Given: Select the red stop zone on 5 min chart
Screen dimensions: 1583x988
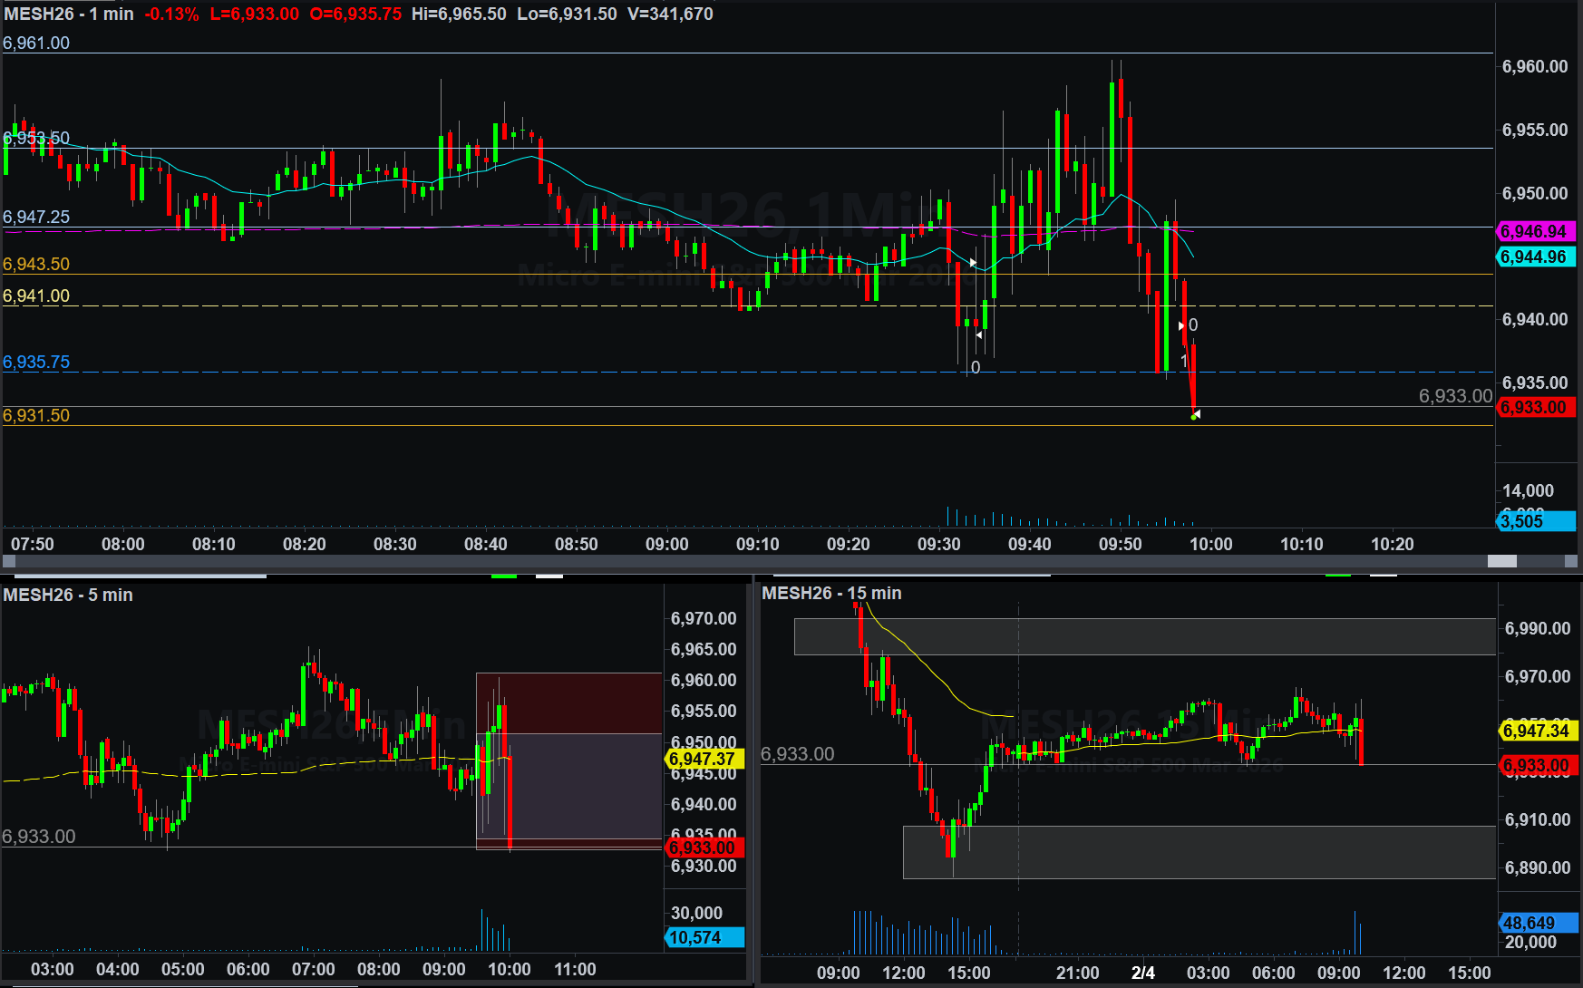Looking at the screenshot, I should click(x=568, y=702).
